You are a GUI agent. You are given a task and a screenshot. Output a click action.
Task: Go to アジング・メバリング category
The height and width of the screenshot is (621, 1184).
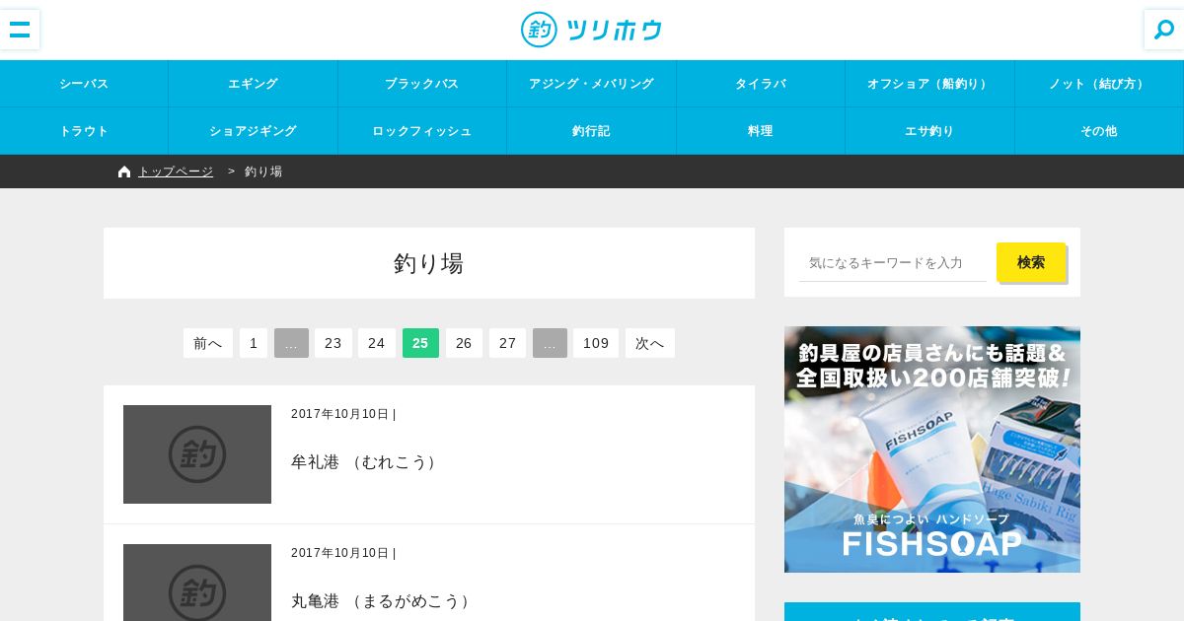click(x=591, y=84)
